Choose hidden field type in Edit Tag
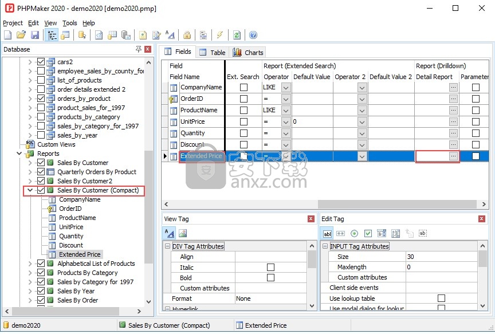 tap(422, 233)
